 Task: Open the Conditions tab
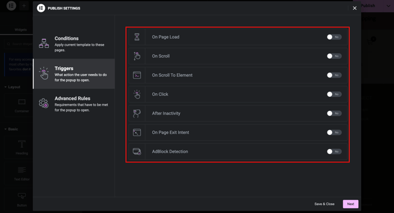click(74, 44)
